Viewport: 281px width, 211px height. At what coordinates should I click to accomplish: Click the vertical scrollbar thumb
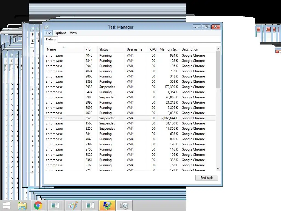click(x=218, y=70)
